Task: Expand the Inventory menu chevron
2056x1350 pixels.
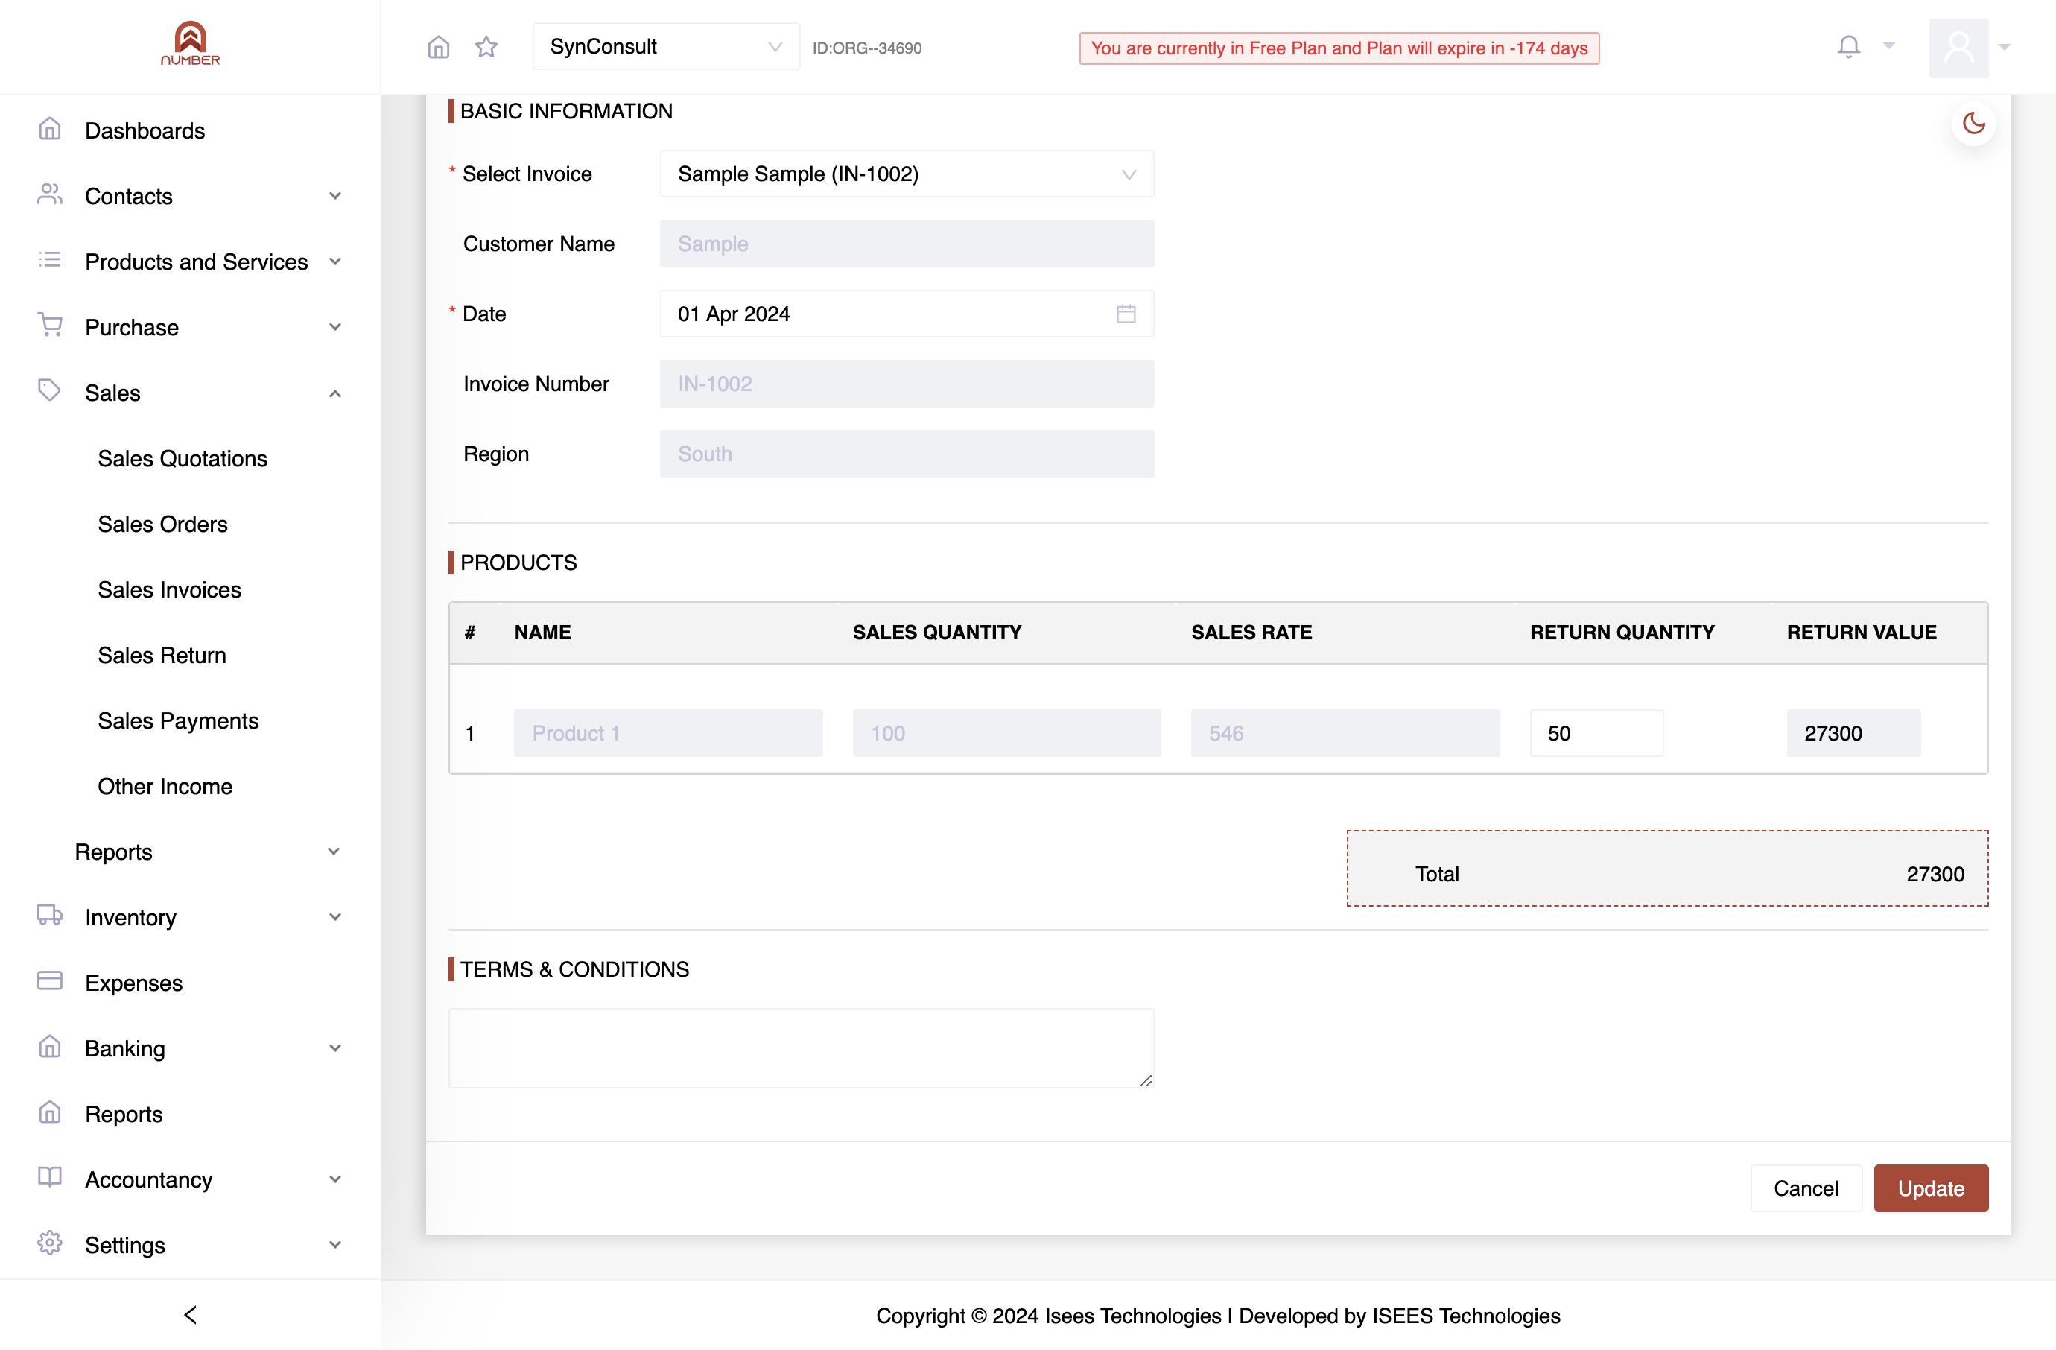Action: click(x=335, y=917)
